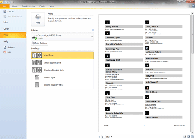195x139 pixels.
Task: Open the View tab
Action: [x=52, y=6]
